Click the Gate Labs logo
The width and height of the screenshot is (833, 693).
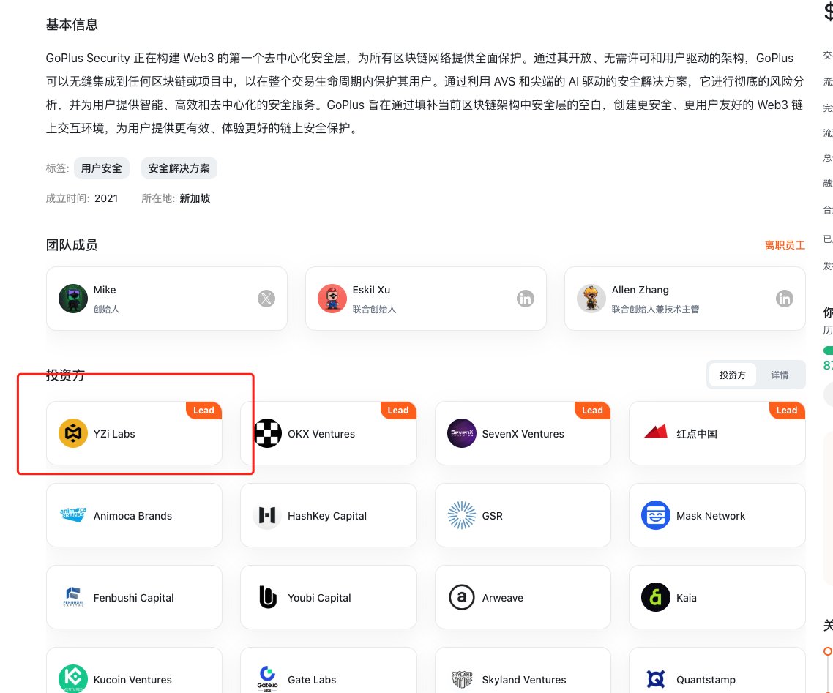click(x=268, y=678)
